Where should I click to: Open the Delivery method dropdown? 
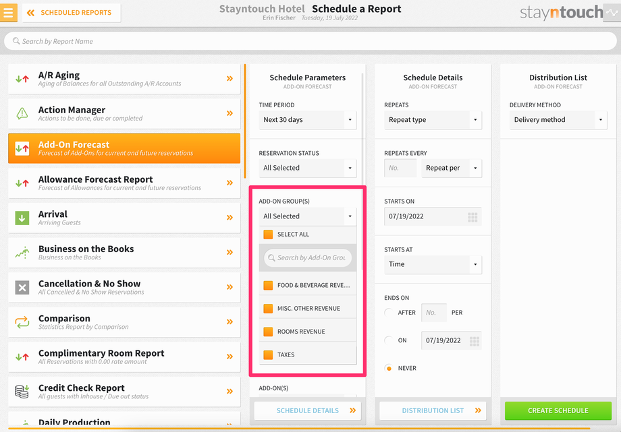point(558,120)
